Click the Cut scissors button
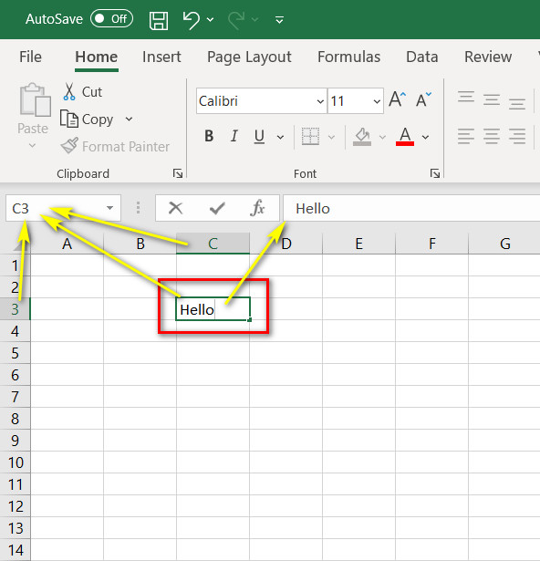This screenshot has width=540, height=561. click(82, 92)
